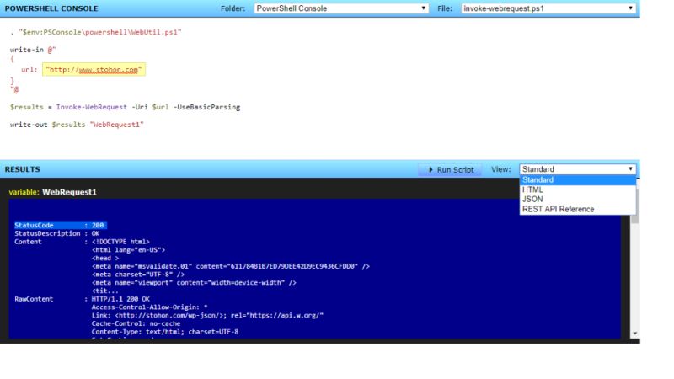This screenshot has width=674, height=379.
Task: Choose HTML from the View list
Action: pos(577,189)
